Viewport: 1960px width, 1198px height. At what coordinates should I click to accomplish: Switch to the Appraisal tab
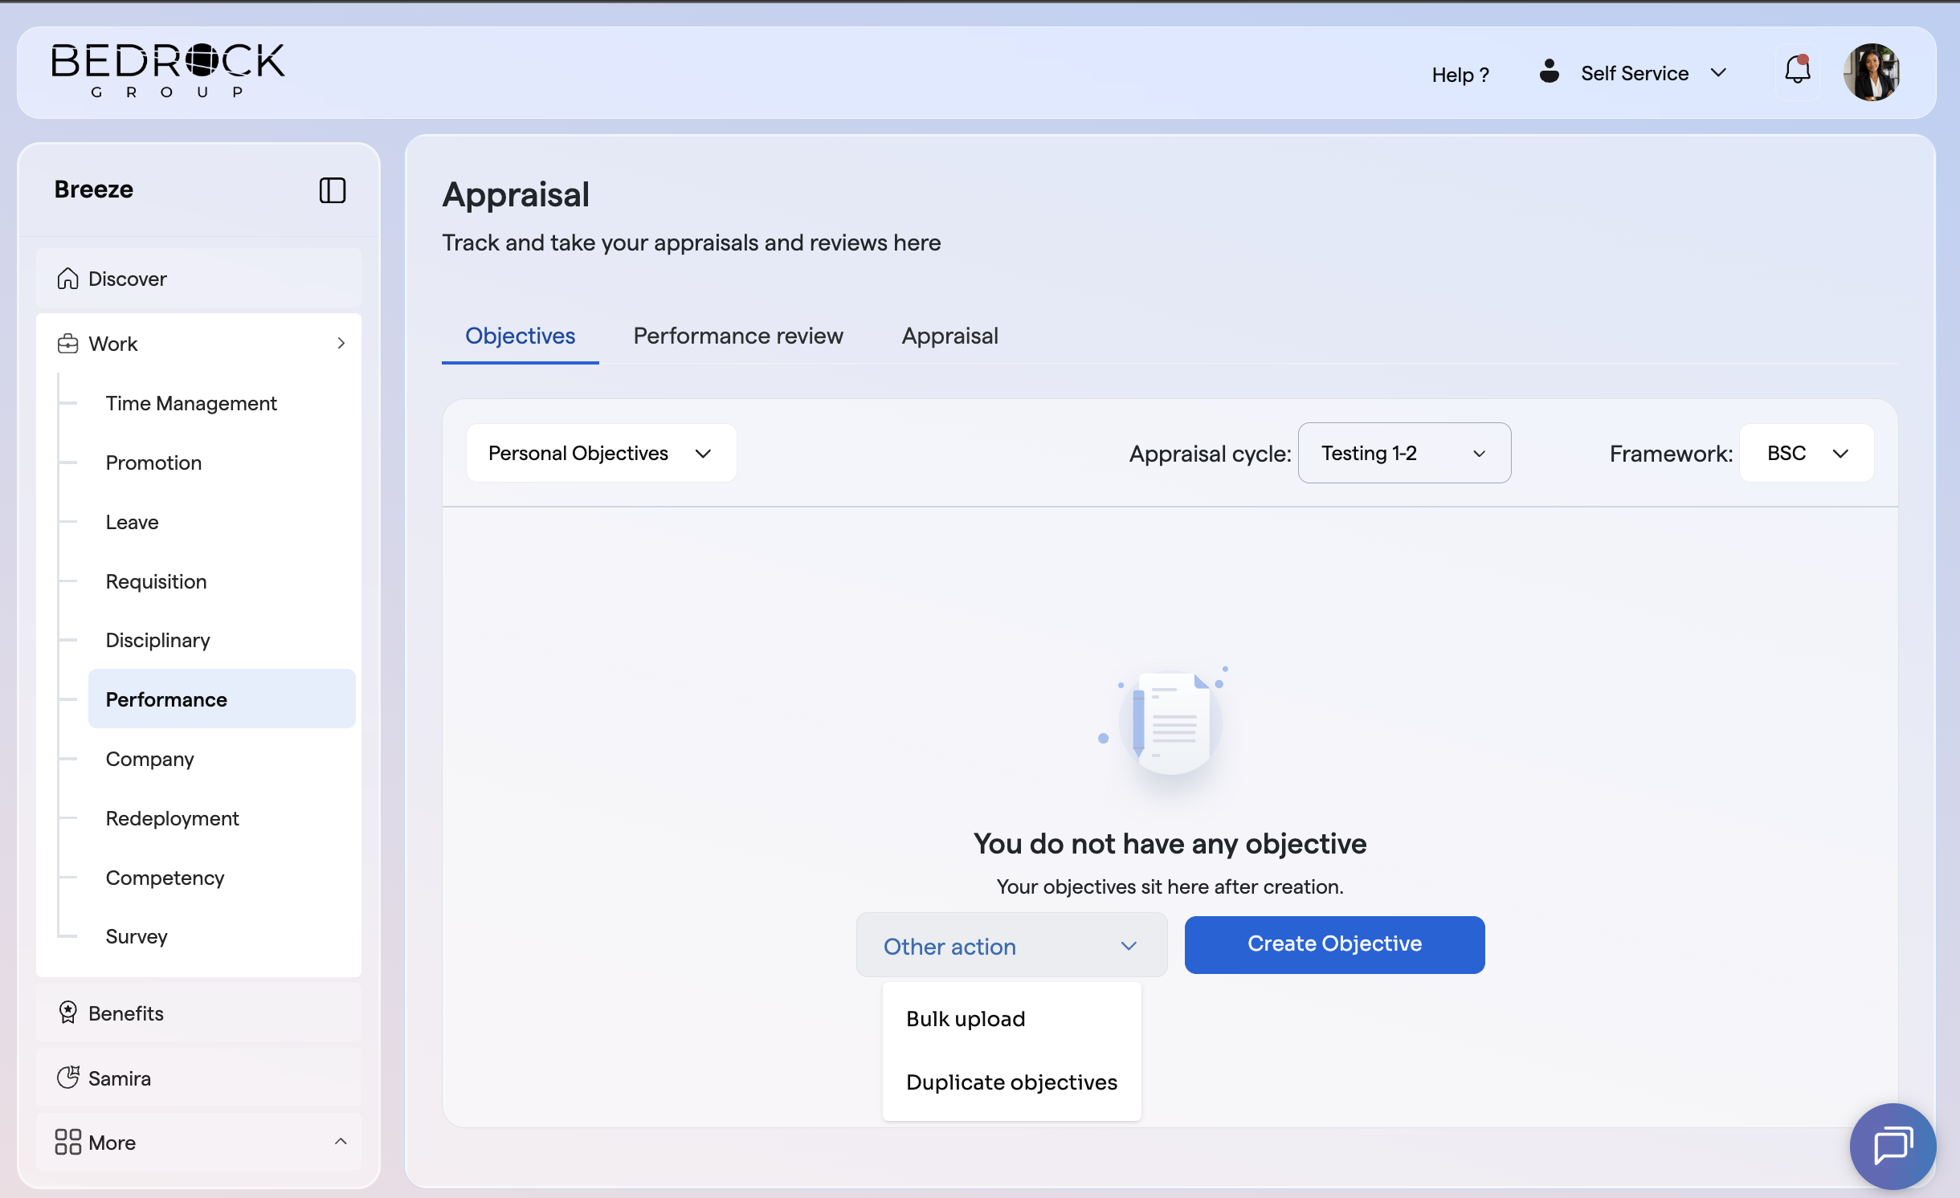tap(949, 336)
